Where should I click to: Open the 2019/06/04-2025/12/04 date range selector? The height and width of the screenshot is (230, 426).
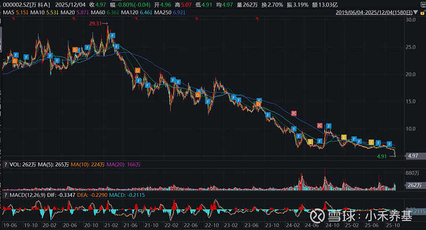click(382, 11)
